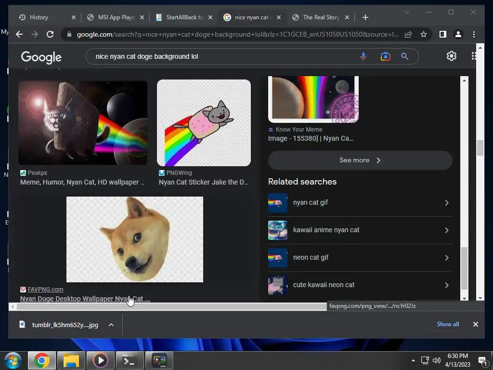This screenshot has width=493, height=370.
Task: Click the forward navigation arrow
Action: (35, 34)
